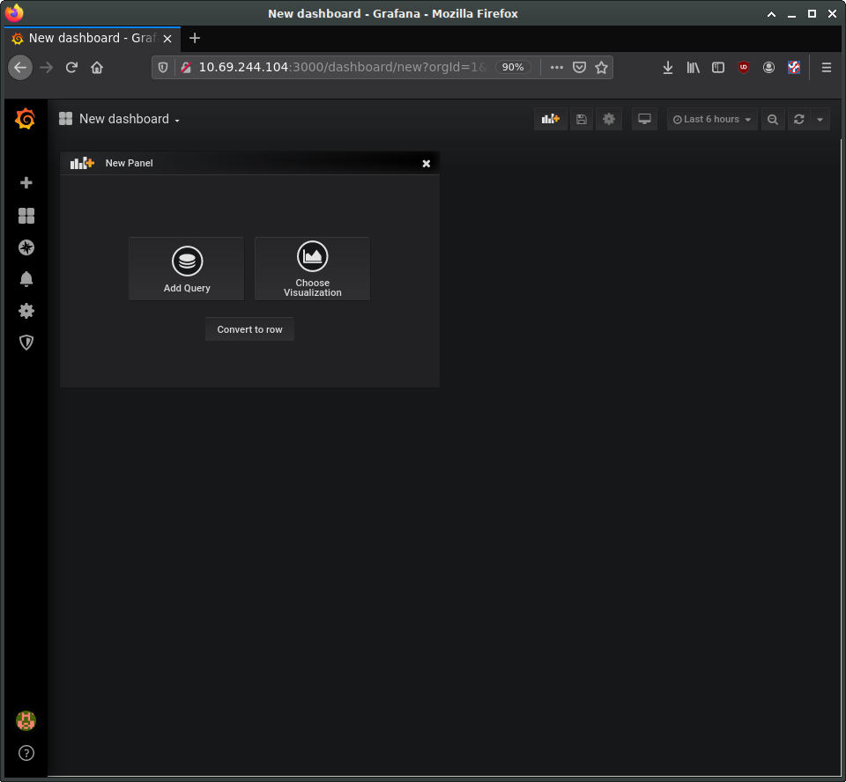This screenshot has height=782, width=846.
Task: Zoom out time range magnifier icon
Action: coord(773,119)
